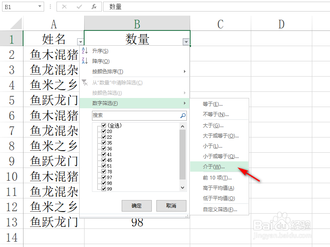Select column B header
The height and width of the screenshot is (247, 330).
[x=137, y=24]
